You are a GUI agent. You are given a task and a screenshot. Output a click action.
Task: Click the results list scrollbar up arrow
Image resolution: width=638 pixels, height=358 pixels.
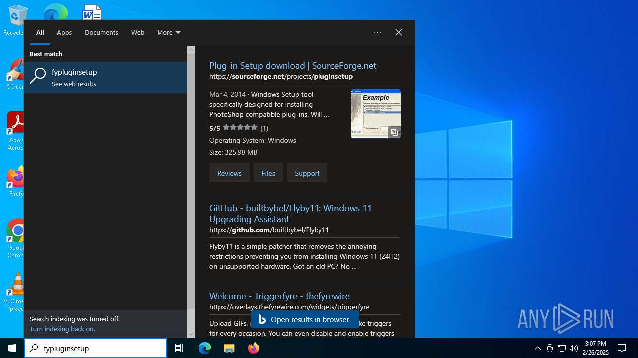(191, 50)
